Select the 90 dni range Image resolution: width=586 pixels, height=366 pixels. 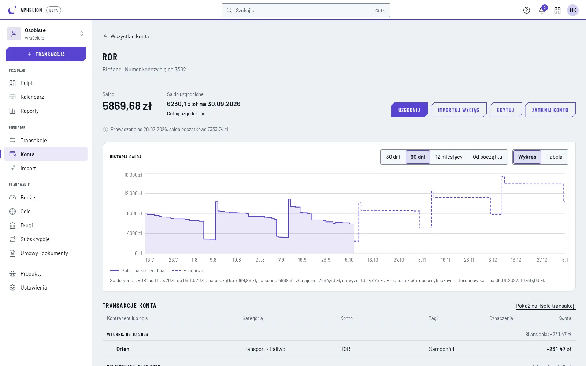[418, 157]
